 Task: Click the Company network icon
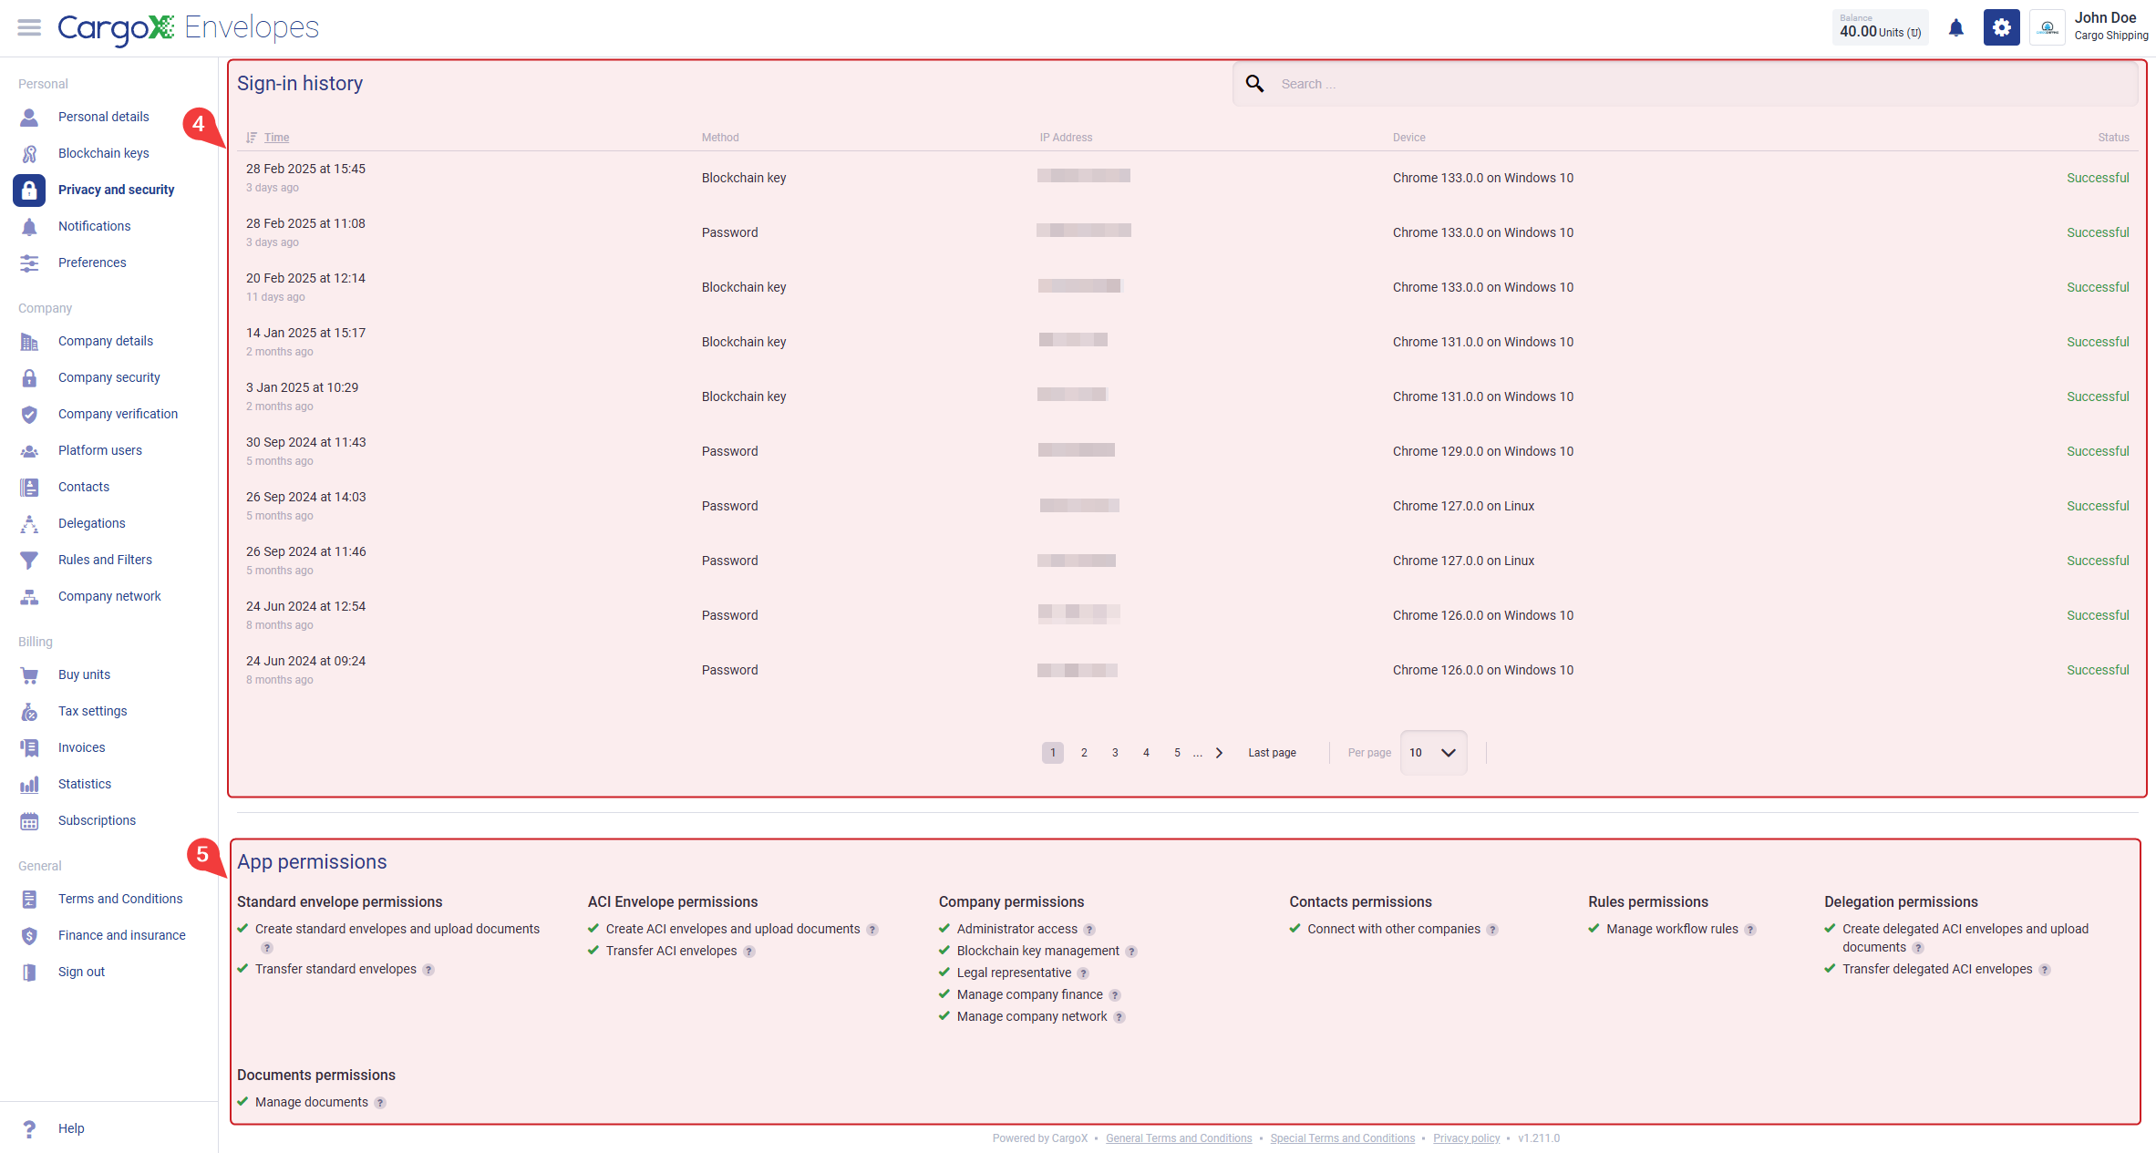(29, 596)
